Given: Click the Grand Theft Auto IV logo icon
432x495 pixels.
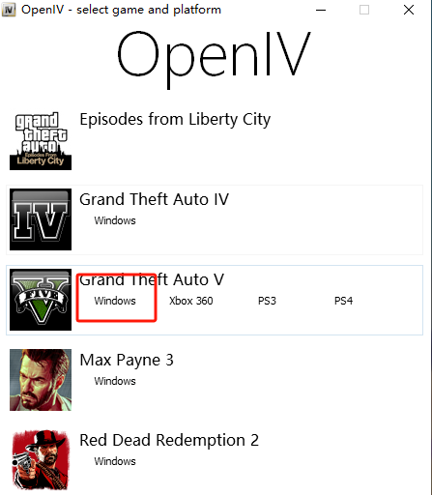Looking at the screenshot, I should 41,219.
